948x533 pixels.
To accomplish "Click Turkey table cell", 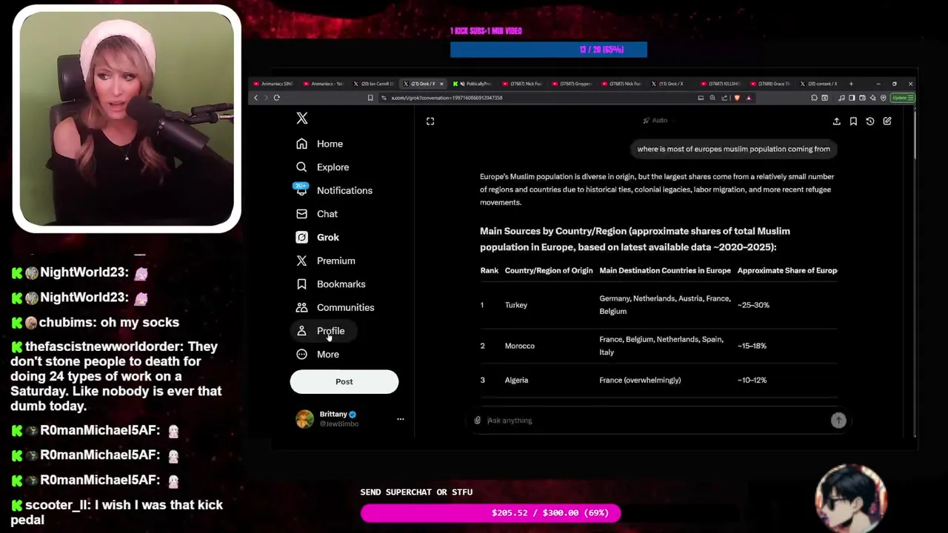I will tap(516, 305).
